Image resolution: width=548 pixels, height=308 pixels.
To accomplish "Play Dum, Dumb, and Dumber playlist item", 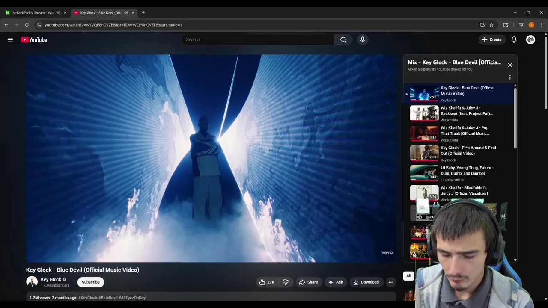I will [459, 174].
